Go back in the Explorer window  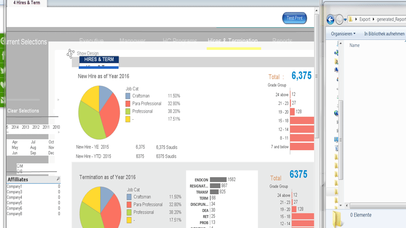click(330, 19)
